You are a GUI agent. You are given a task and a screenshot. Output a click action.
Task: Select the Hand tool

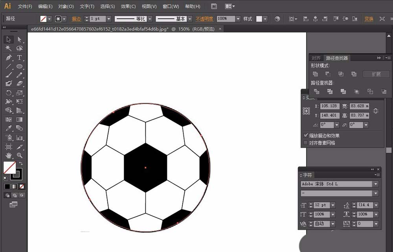[x=8, y=155]
